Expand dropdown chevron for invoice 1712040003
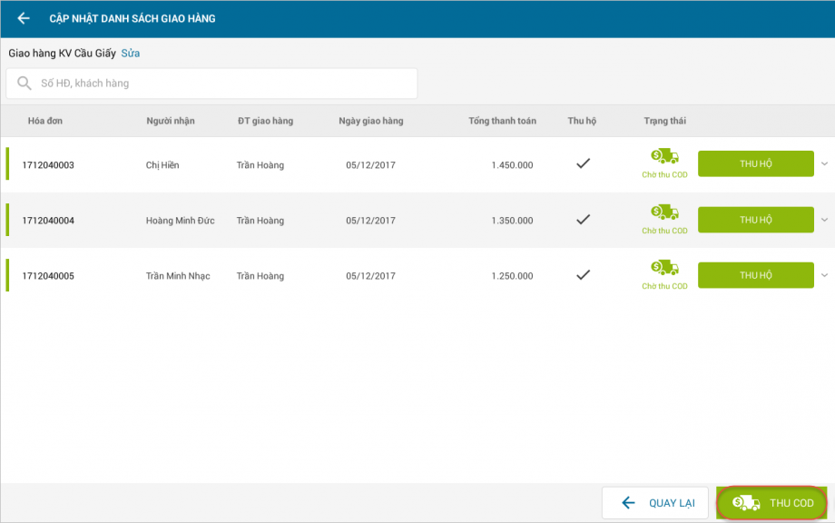 tap(824, 164)
